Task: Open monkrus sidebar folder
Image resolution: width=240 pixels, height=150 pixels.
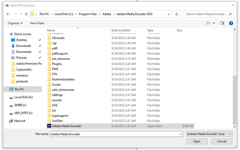Action: click(22, 76)
